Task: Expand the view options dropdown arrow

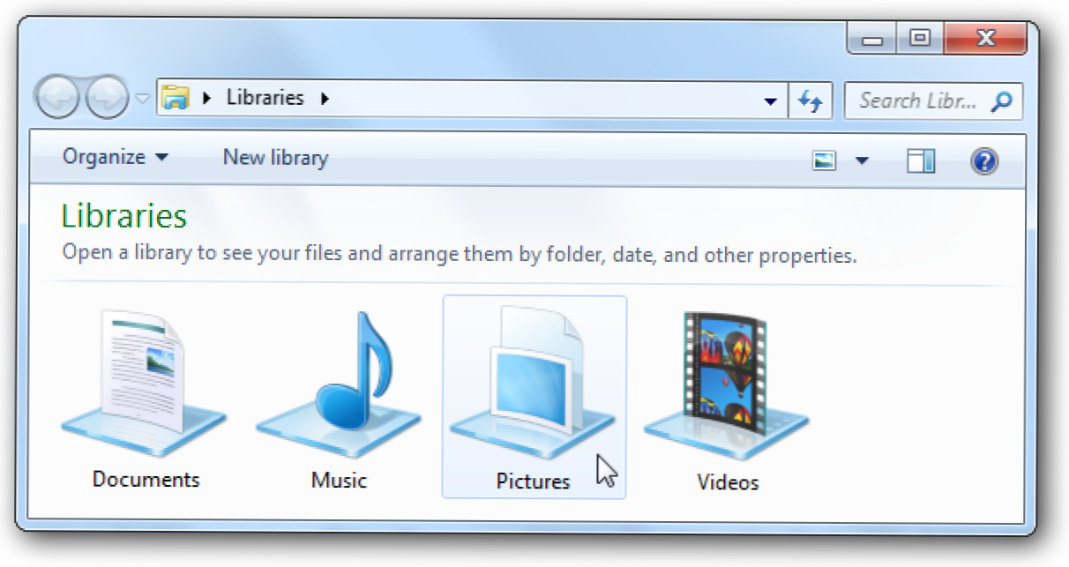Action: [862, 160]
